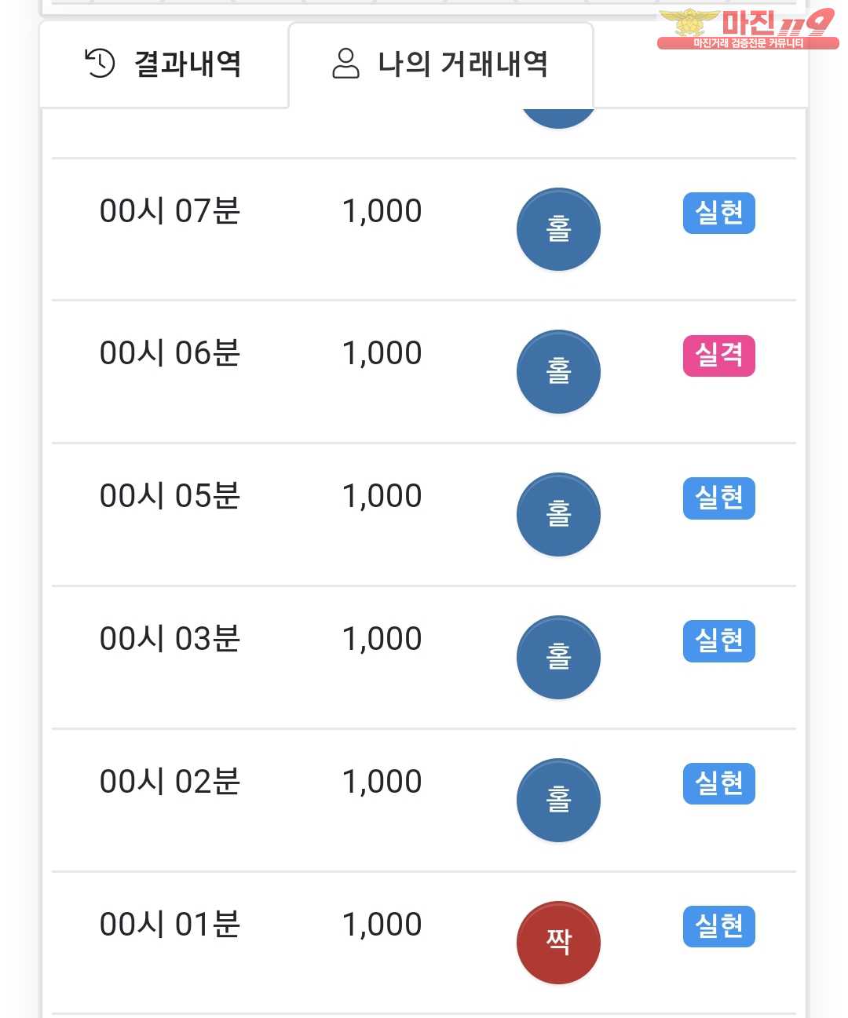Switch to 나의 거래내역 tab
The height and width of the screenshot is (1018, 848).
(x=440, y=64)
